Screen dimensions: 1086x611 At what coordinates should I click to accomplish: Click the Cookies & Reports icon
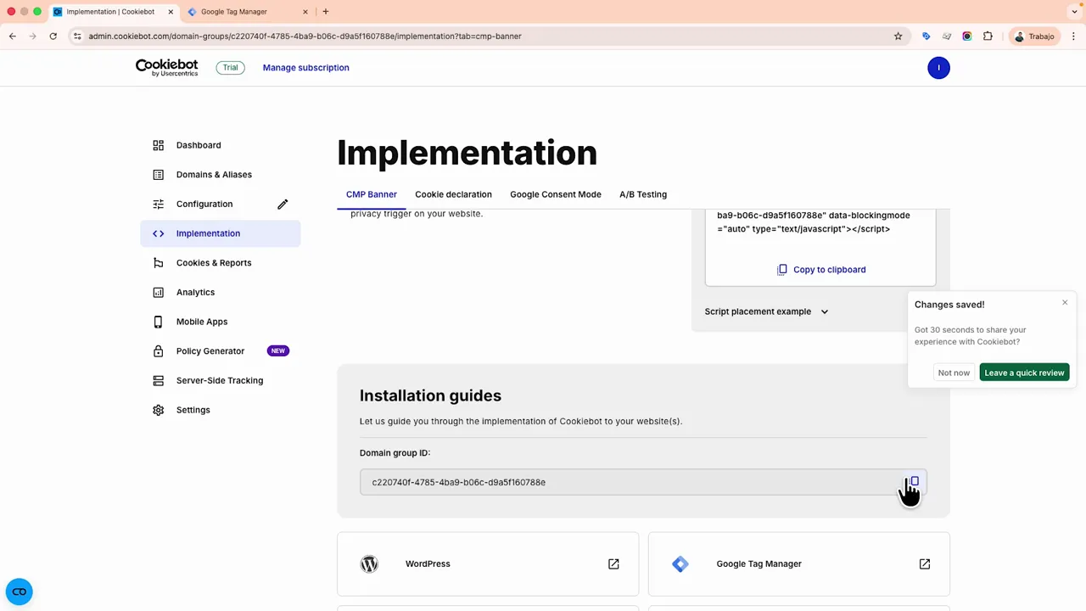click(x=158, y=263)
